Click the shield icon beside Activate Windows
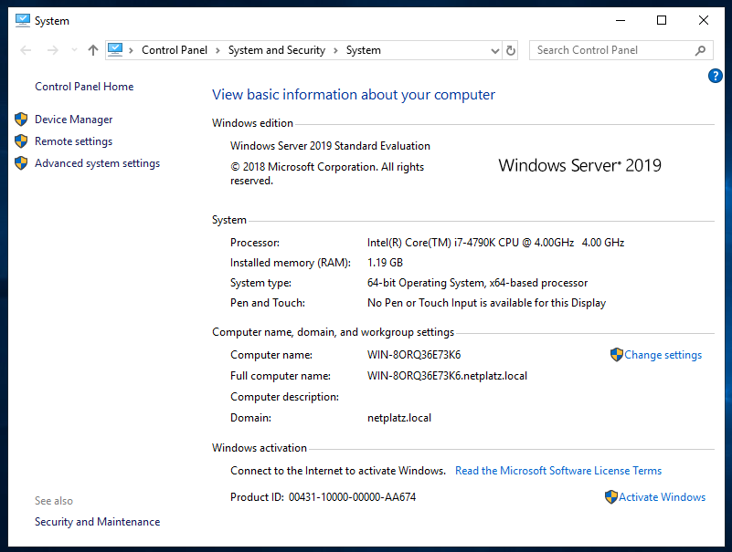Screen dimensions: 732x552 coord(611,497)
